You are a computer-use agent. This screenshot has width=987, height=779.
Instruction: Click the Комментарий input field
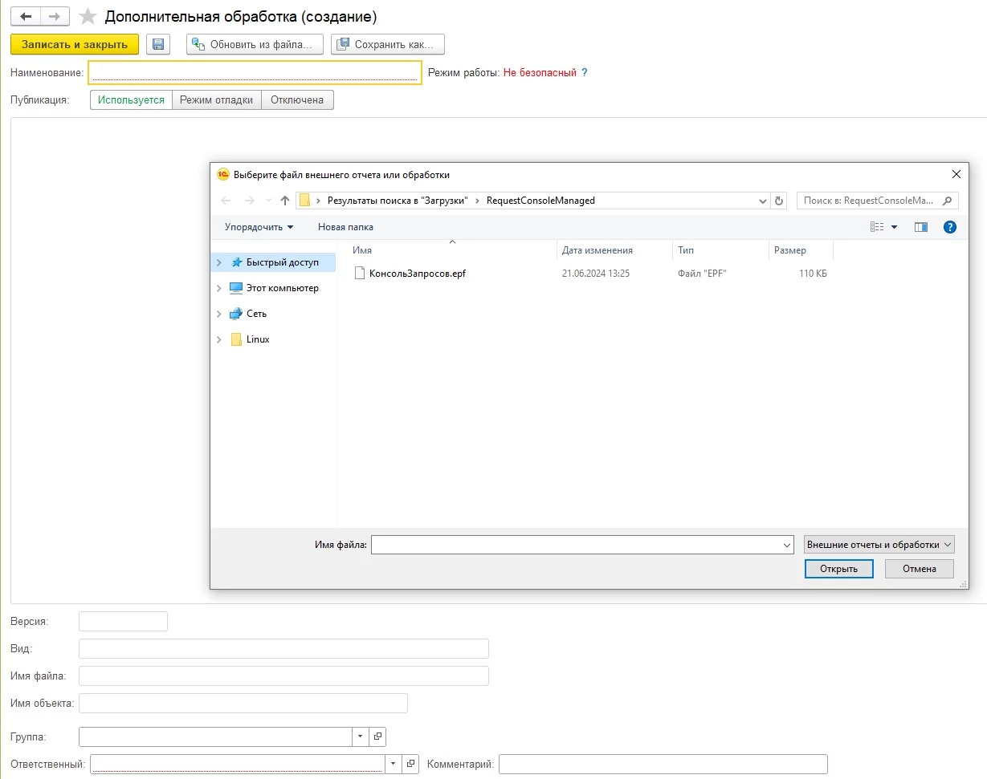663,764
